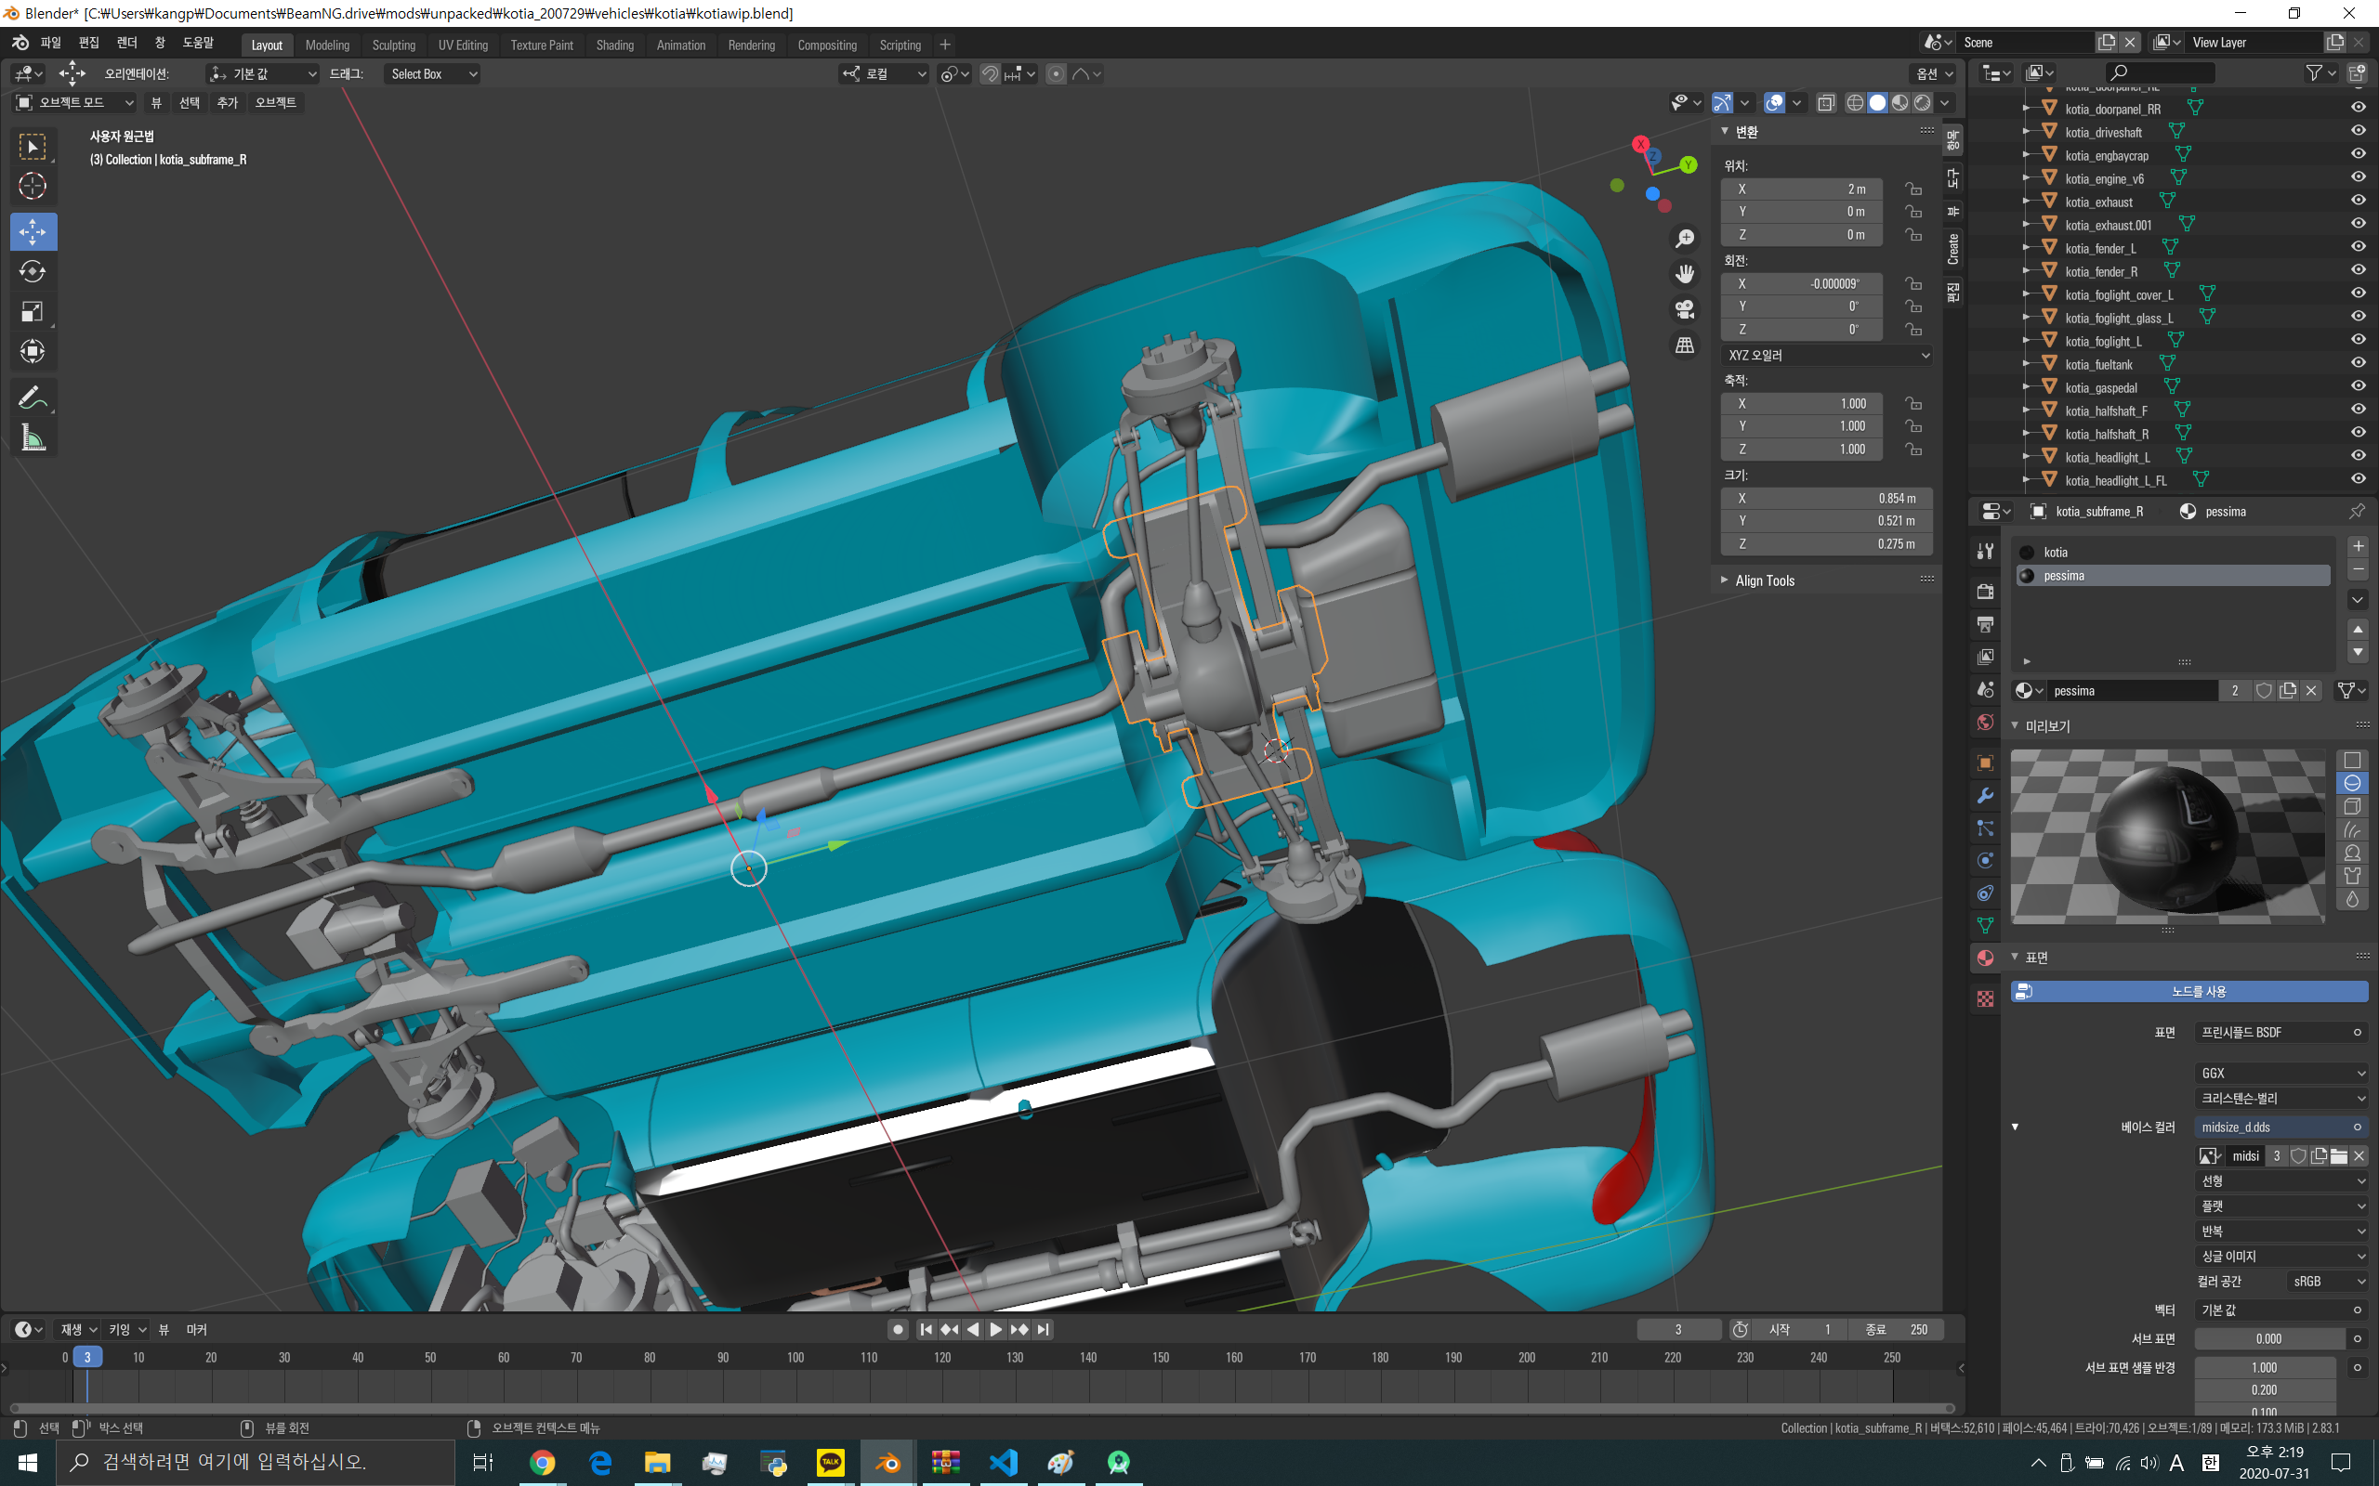2379x1486 pixels.
Task: Select the Measure tool
Action: pos(33,437)
